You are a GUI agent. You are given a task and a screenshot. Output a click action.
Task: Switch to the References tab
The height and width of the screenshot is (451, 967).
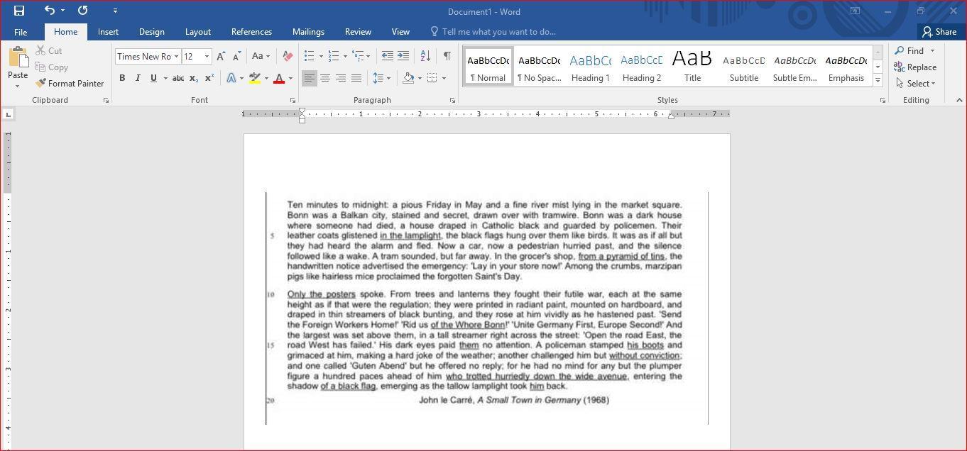point(251,32)
